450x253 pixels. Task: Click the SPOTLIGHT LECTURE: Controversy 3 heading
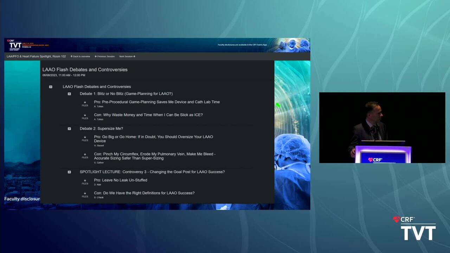pyautogui.click(x=152, y=172)
